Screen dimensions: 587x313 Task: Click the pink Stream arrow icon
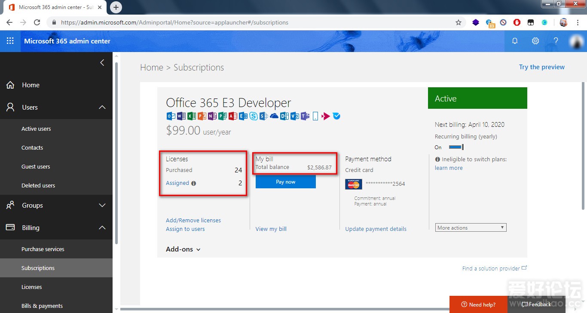(326, 116)
